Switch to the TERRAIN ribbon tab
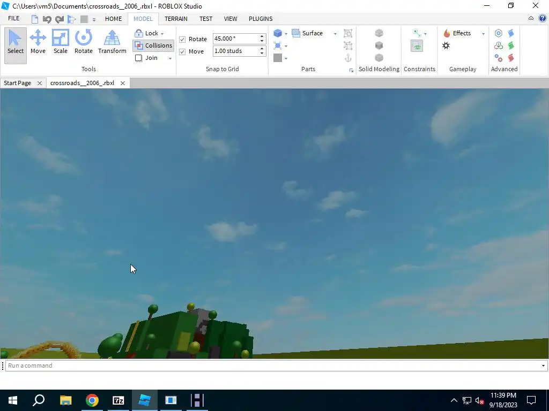The height and width of the screenshot is (411, 549). tap(176, 19)
